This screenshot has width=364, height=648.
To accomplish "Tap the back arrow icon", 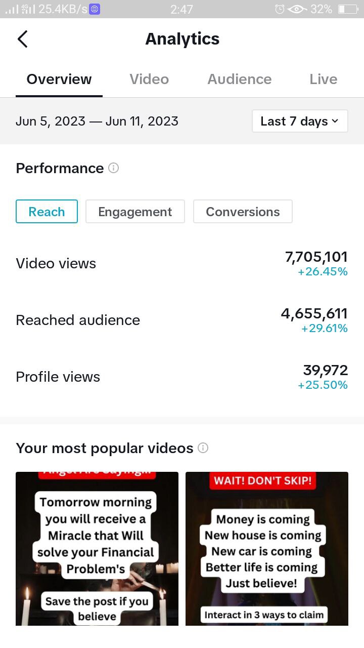I will click(22, 39).
